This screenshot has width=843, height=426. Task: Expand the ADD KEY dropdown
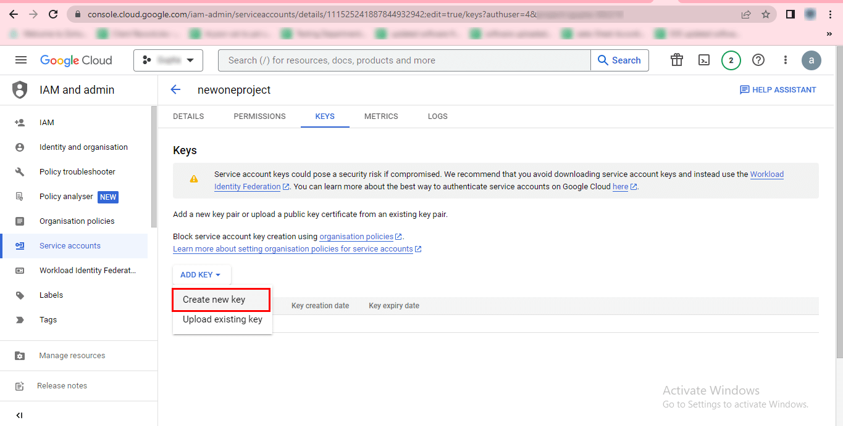coord(201,275)
